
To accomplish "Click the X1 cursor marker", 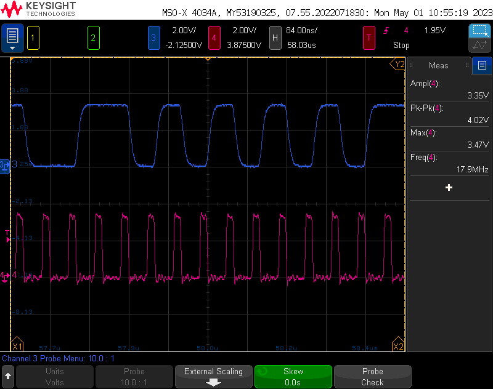I will tap(17, 346).
